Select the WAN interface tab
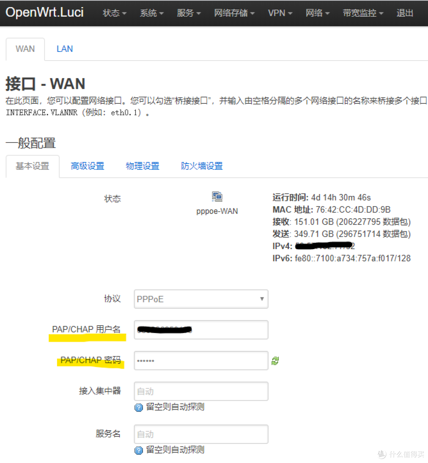This screenshot has height=463, width=428. tap(25, 49)
